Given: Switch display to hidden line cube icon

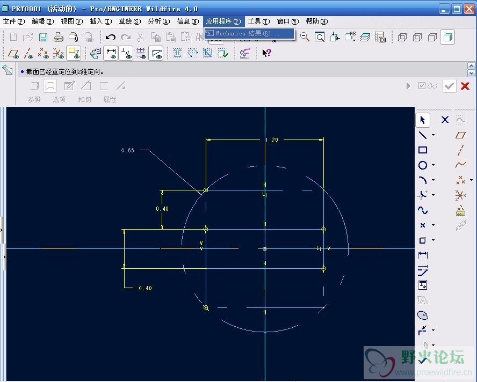Looking at the screenshot, I should pyautogui.click(x=417, y=37).
